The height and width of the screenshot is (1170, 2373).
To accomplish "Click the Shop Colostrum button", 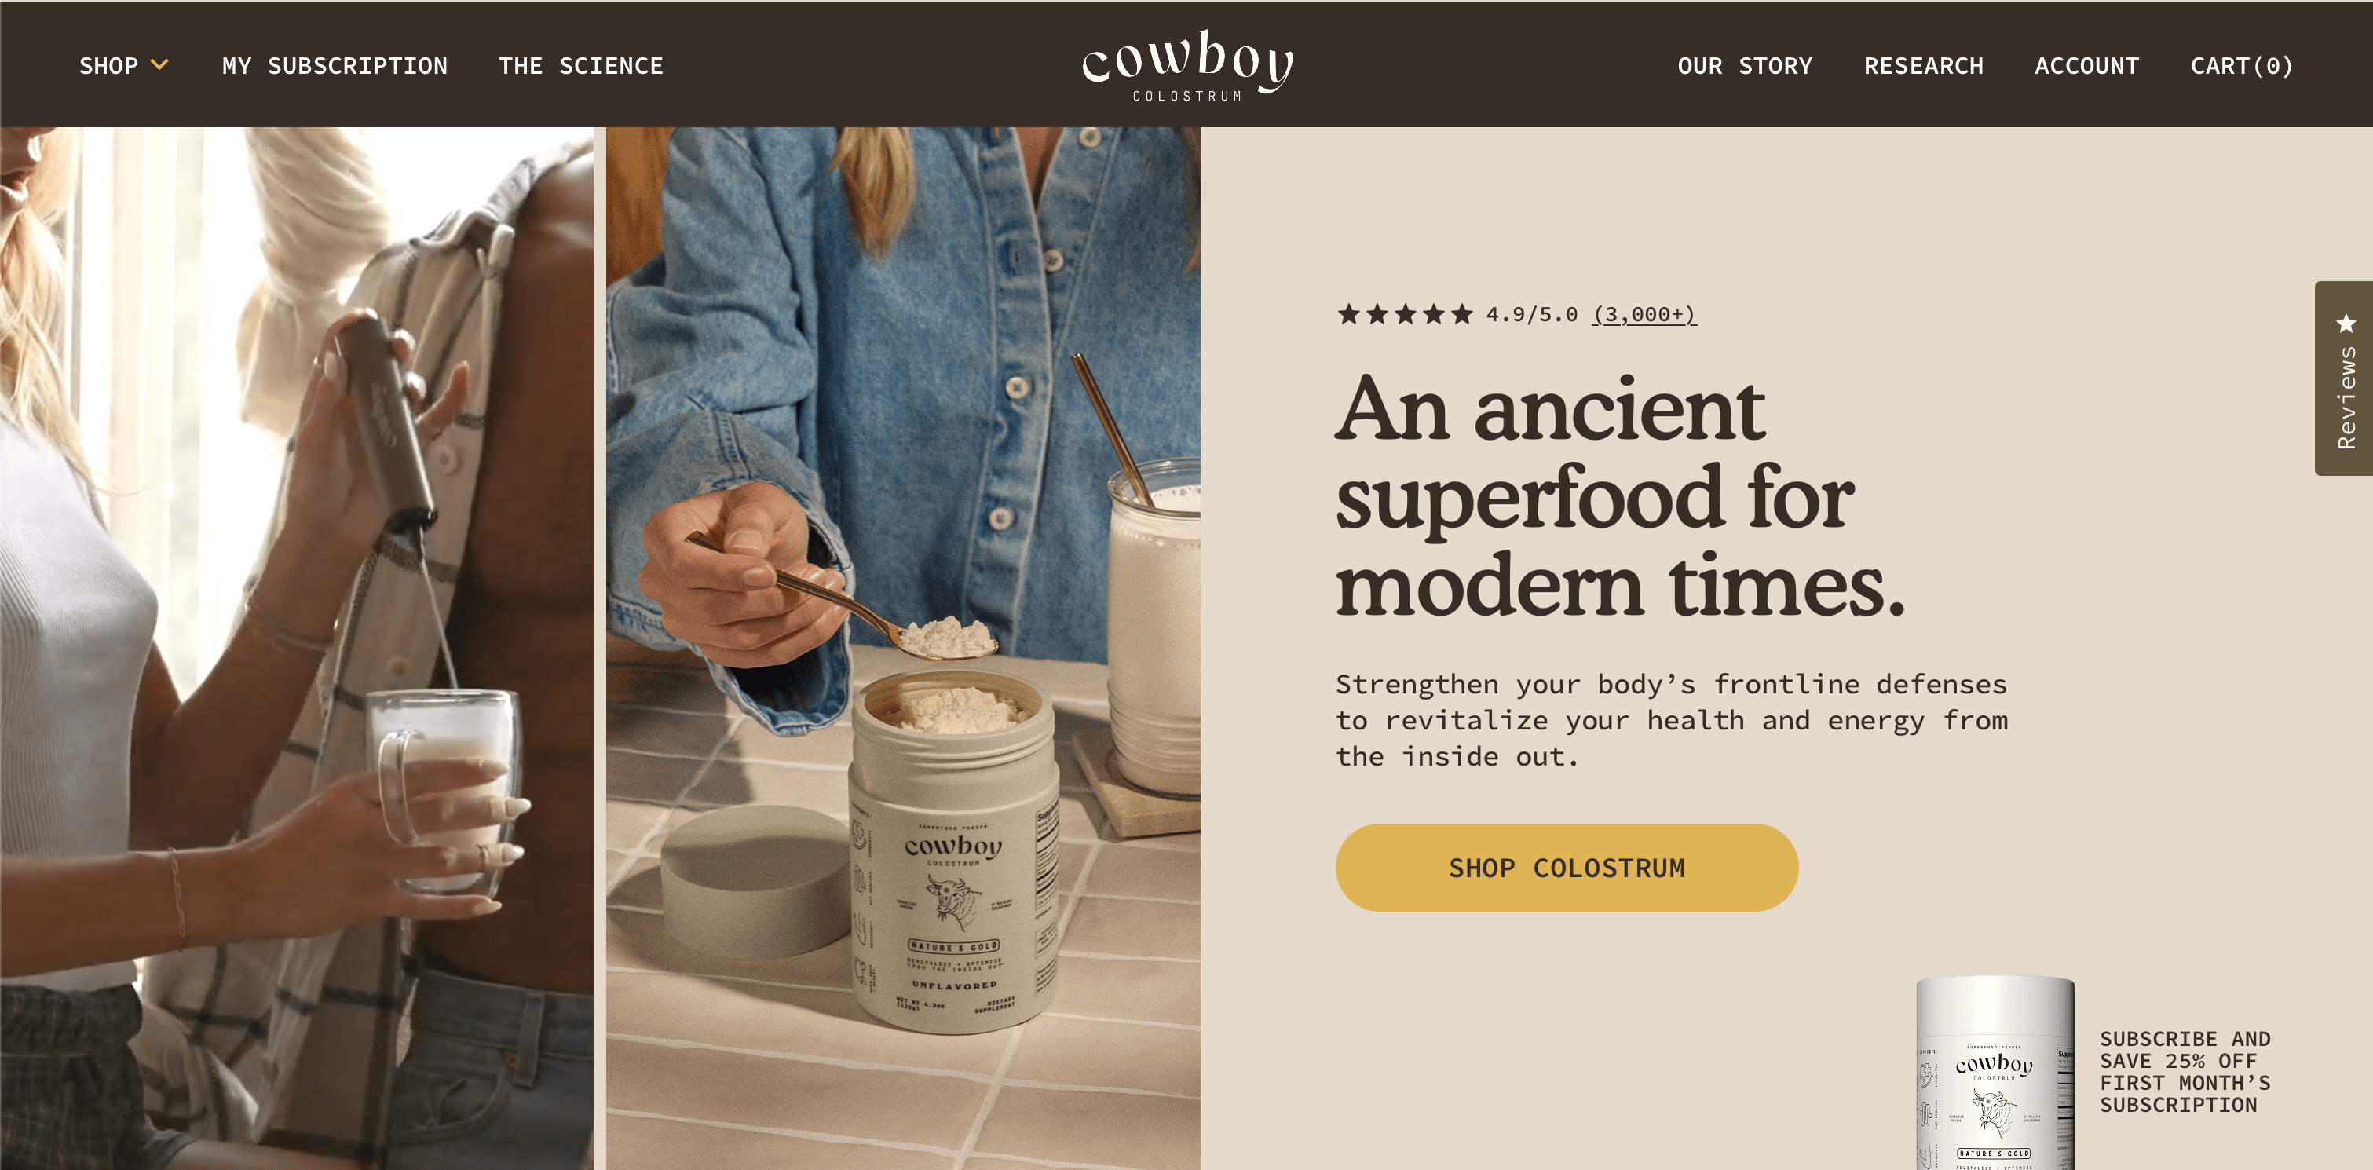I will point(1567,868).
